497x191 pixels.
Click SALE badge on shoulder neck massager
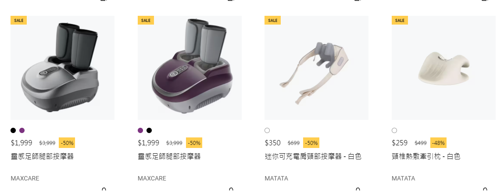pos(272,20)
